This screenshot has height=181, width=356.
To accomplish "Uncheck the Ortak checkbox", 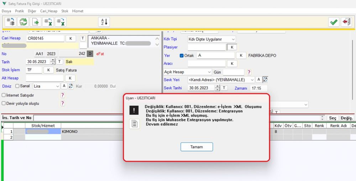I will pos(182,56).
